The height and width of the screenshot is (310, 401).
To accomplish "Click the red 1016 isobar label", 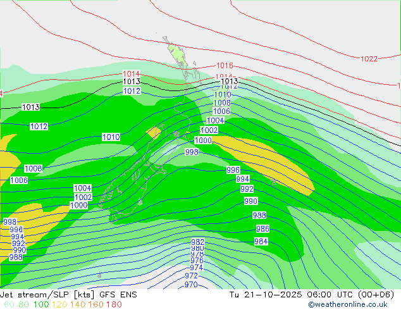I will click(x=225, y=65).
